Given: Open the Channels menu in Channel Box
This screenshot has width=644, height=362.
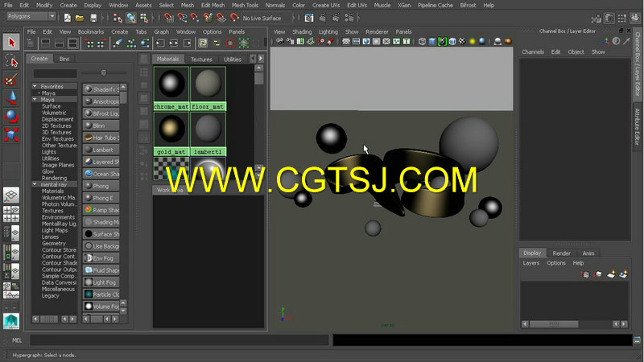Looking at the screenshot, I should pos(533,52).
